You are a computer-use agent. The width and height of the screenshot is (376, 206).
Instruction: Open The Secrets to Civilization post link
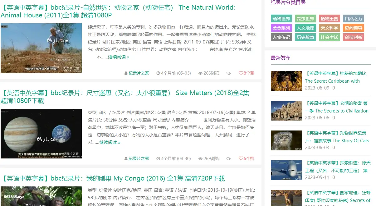(337, 107)
